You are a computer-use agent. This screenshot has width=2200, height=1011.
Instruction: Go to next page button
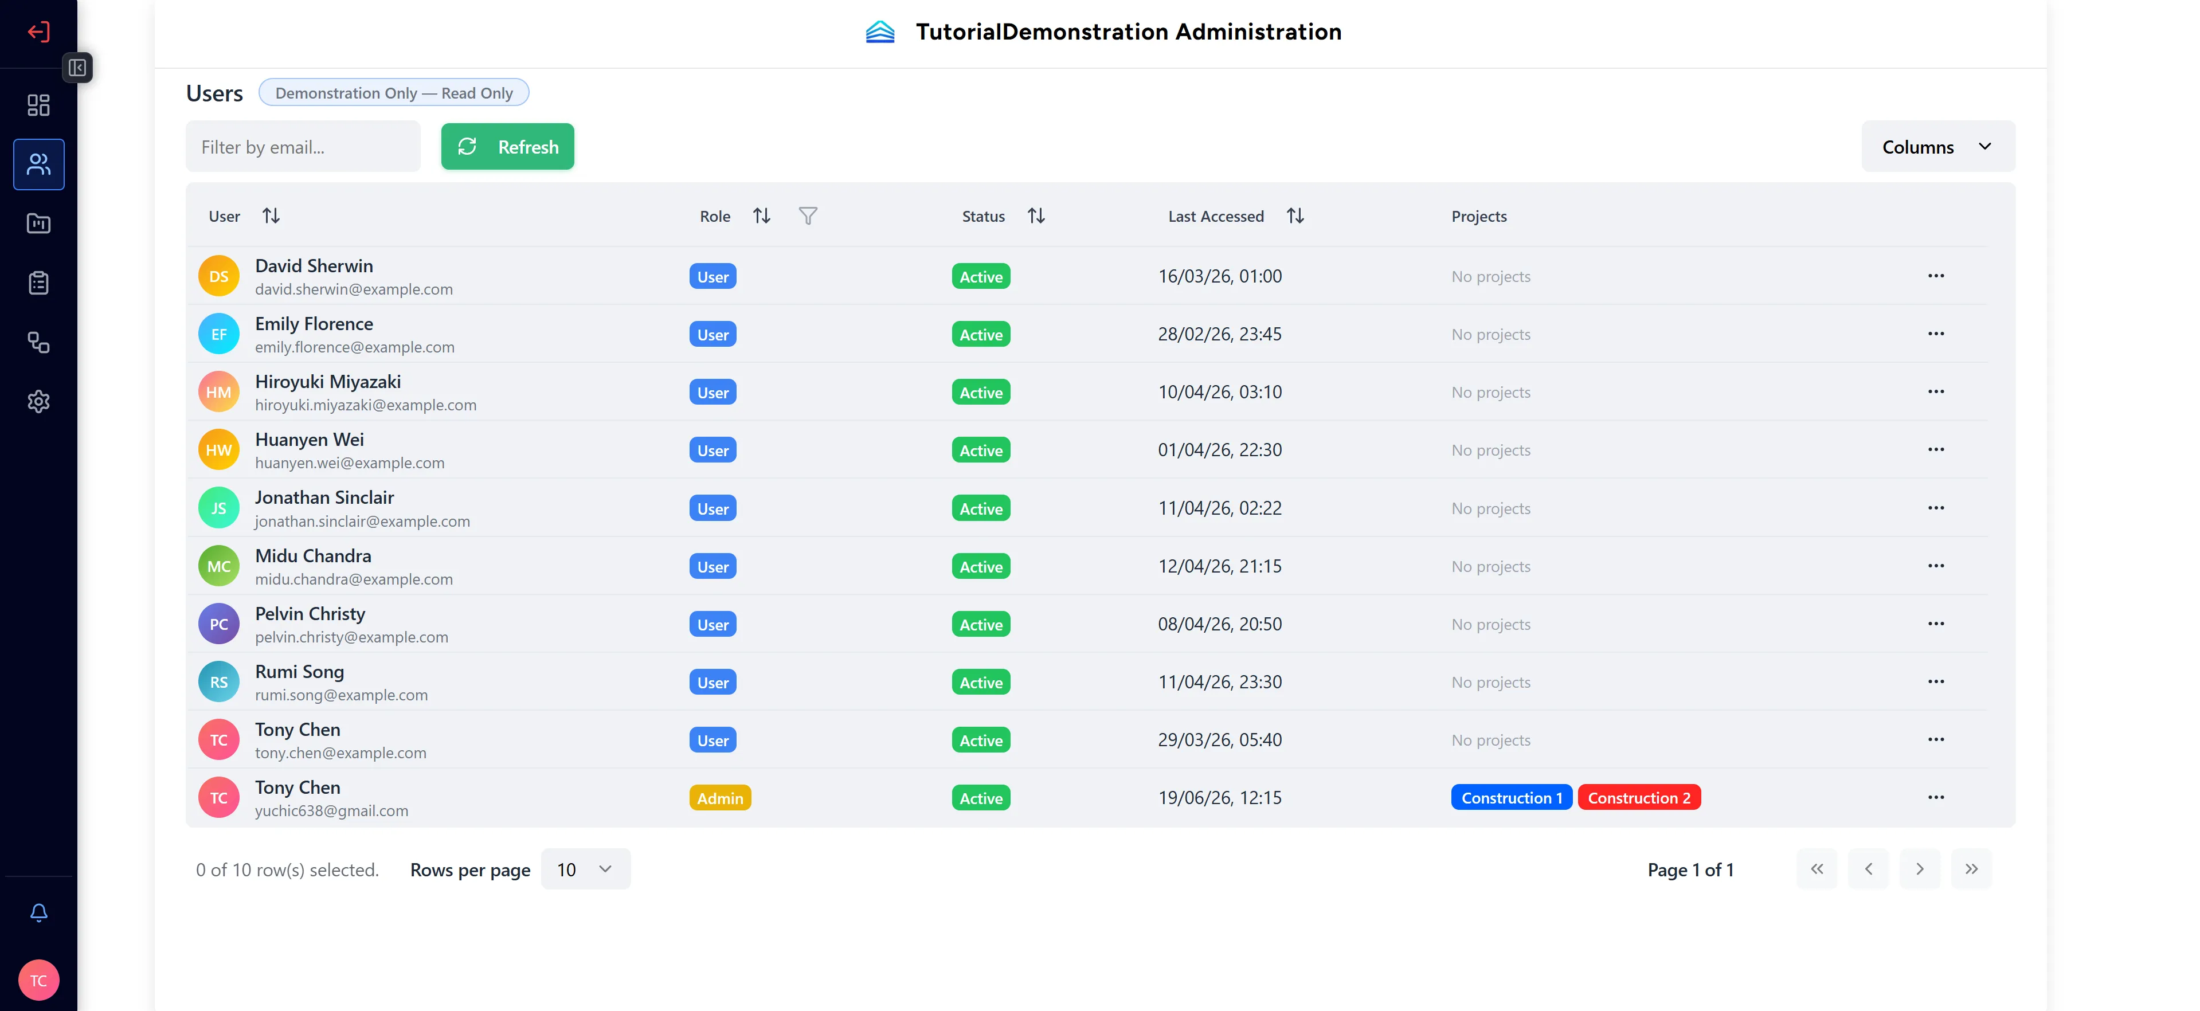pos(1920,869)
